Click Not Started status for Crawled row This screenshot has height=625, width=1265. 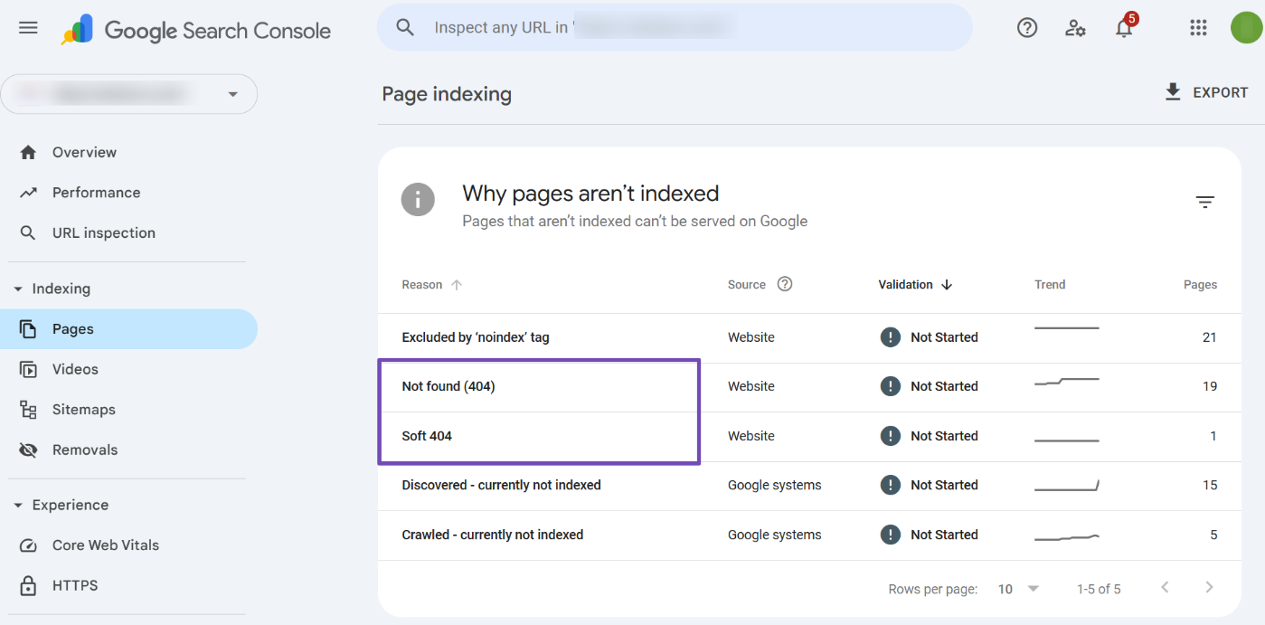929,535
